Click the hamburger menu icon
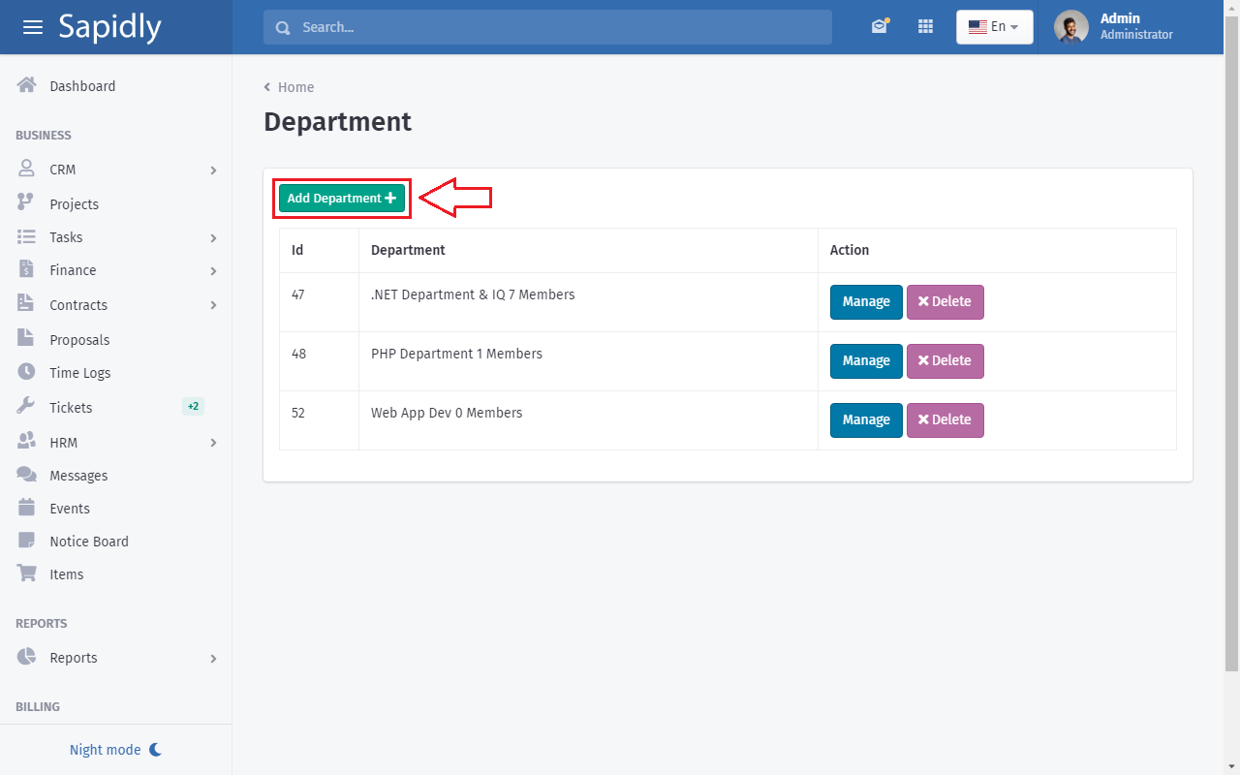 [33, 27]
